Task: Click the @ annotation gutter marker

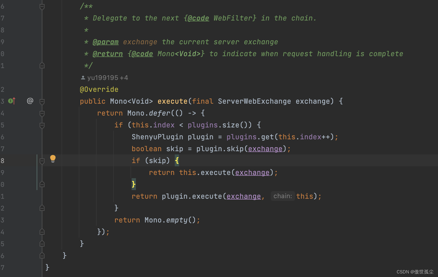Action: (x=30, y=101)
